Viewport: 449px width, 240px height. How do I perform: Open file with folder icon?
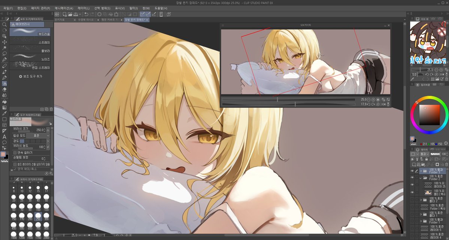[x=70, y=14]
